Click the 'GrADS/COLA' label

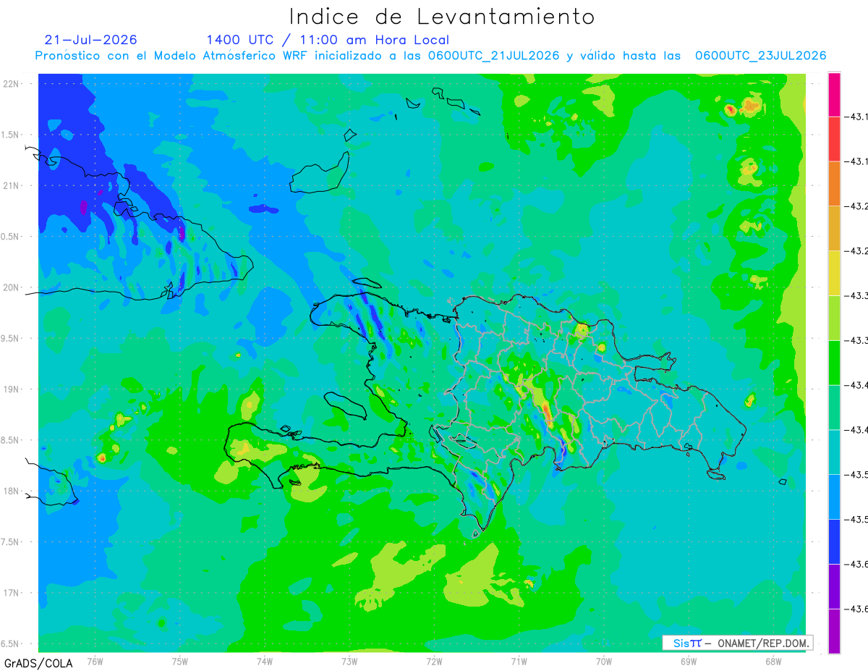click(x=38, y=663)
